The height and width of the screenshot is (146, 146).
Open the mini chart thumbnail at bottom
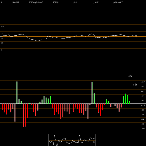click(x=72, y=140)
